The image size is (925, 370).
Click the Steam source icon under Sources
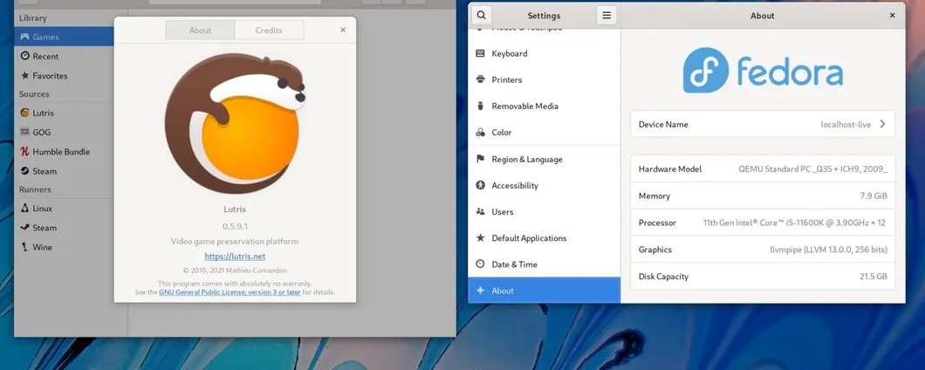[x=24, y=171]
